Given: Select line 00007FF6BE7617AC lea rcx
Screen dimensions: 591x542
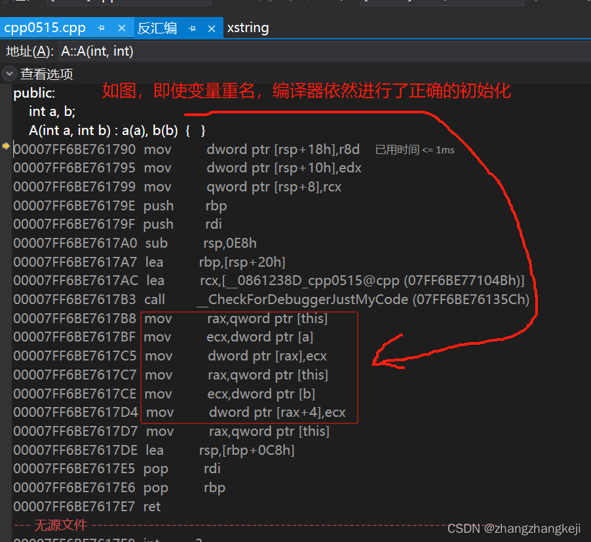Looking at the screenshot, I should [269, 281].
